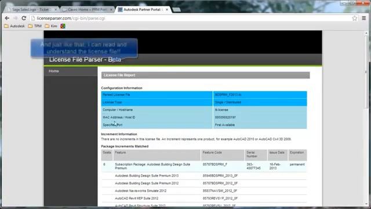
Task: Click the Autodesk Building Design Suite Premium 2013 row
Action: pyautogui.click(x=204, y=175)
